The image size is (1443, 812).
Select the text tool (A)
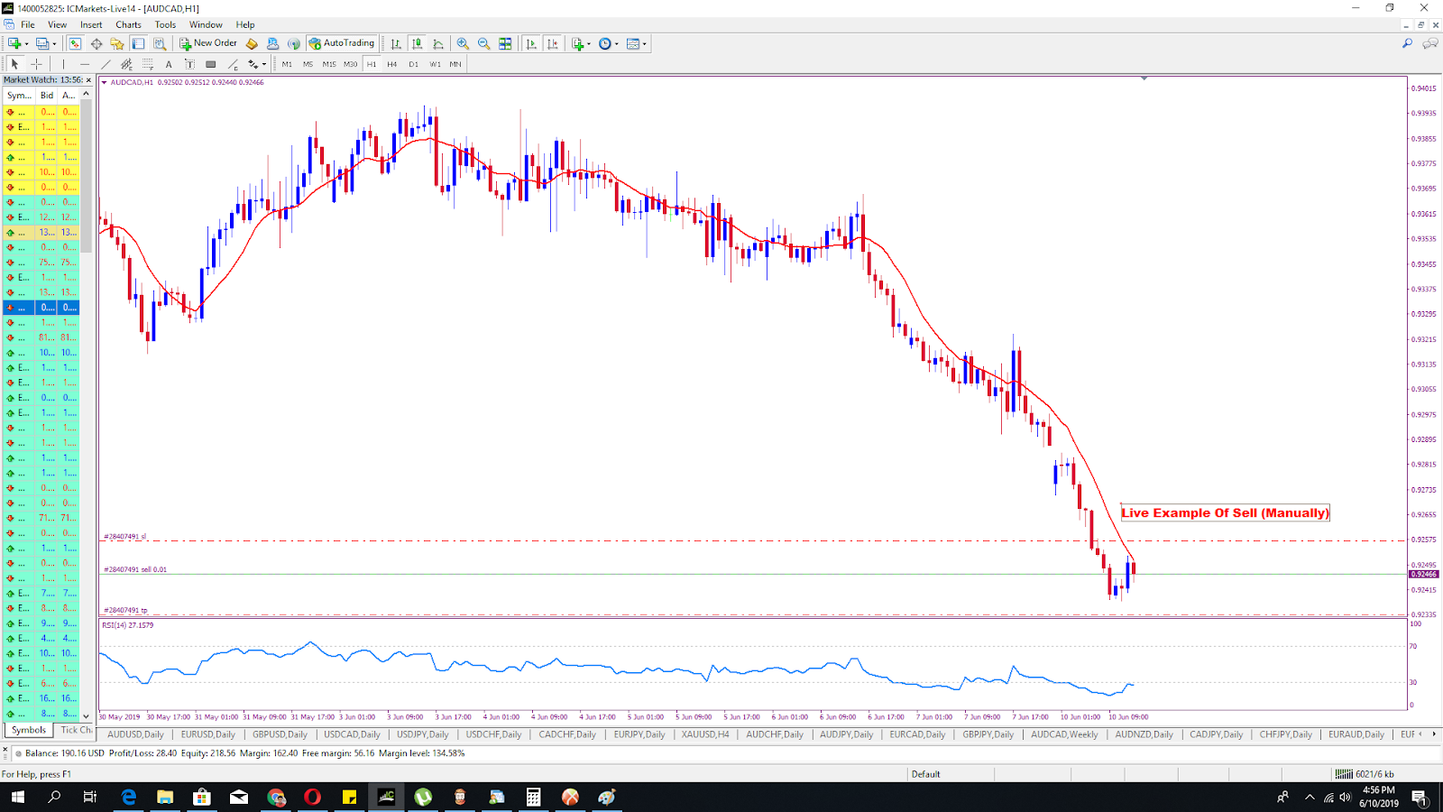169,64
